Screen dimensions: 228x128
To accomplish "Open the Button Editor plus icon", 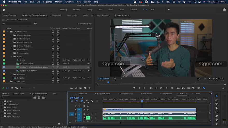I will pos(223,88).
